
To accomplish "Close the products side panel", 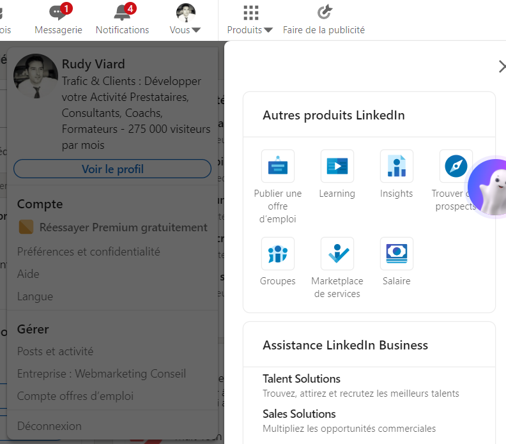I will point(502,66).
